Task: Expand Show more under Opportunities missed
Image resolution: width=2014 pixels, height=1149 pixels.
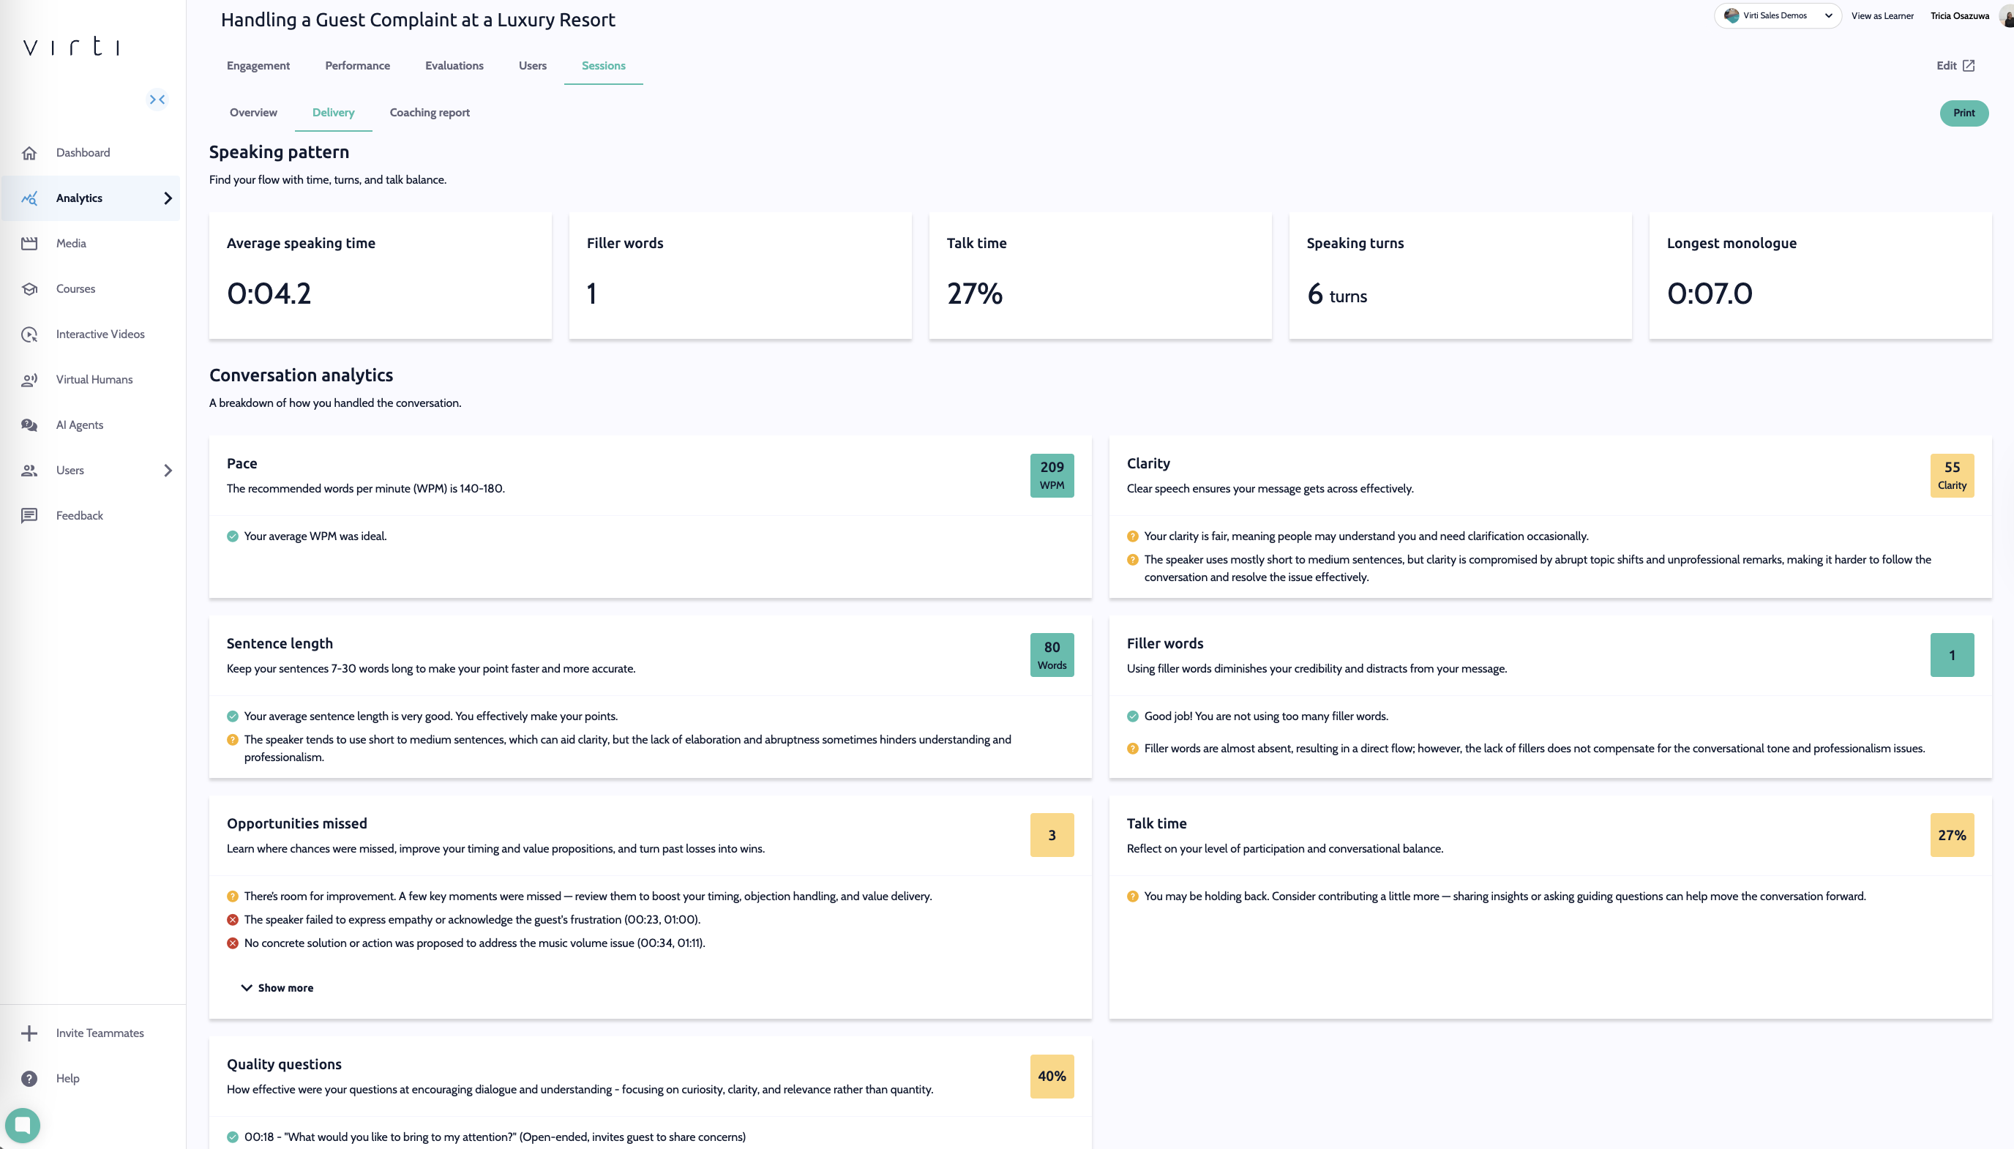Action: pyautogui.click(x=277, y=988)
